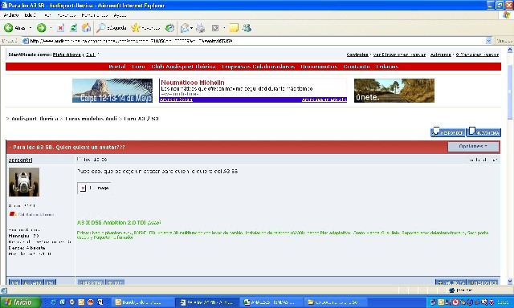Open the address bar dropdown arrow
Viewport: 514px width, 308px height.
click(488, 41)
